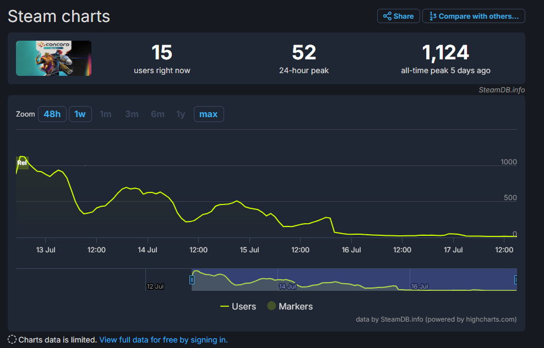The image size is (544, 348).
Task: Click the Rel release marker on chart
Action: (22, 163)
